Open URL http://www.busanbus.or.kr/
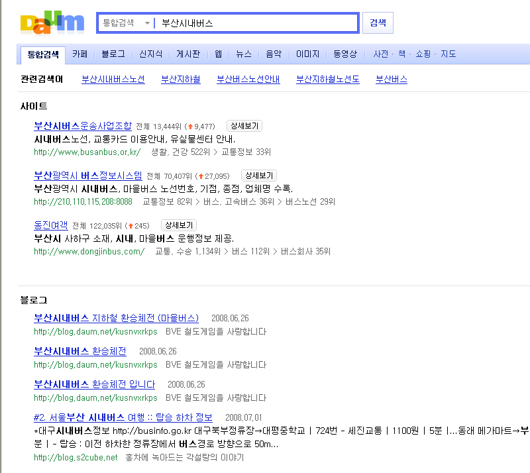The image size is (530, 473). (x=87, y=152)
